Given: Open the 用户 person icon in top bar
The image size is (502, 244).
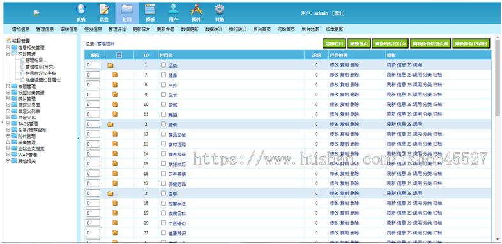Looking at the screenshot, I should click(x=173, y=10).
